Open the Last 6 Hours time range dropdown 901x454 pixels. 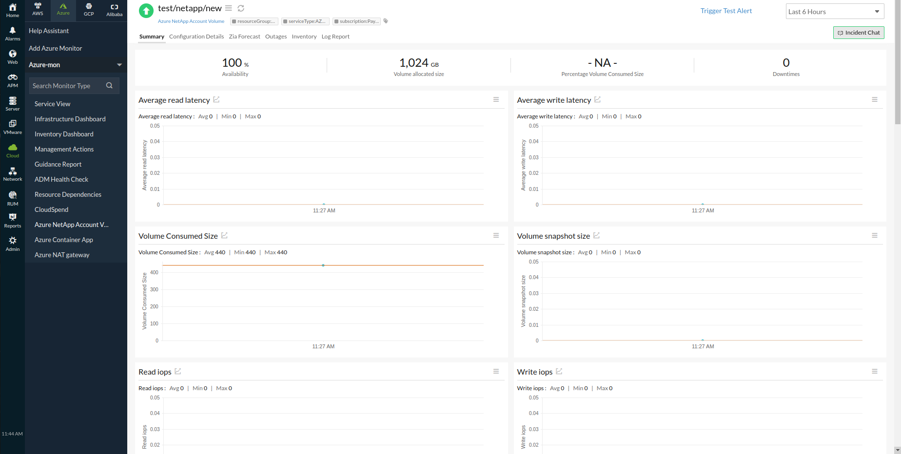tap(834, 11)
